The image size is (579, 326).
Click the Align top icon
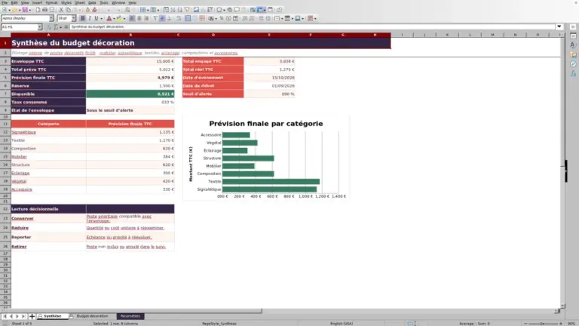pos(155,18)
